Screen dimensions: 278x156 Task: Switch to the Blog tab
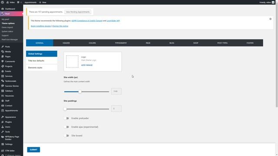pos(172,43)
